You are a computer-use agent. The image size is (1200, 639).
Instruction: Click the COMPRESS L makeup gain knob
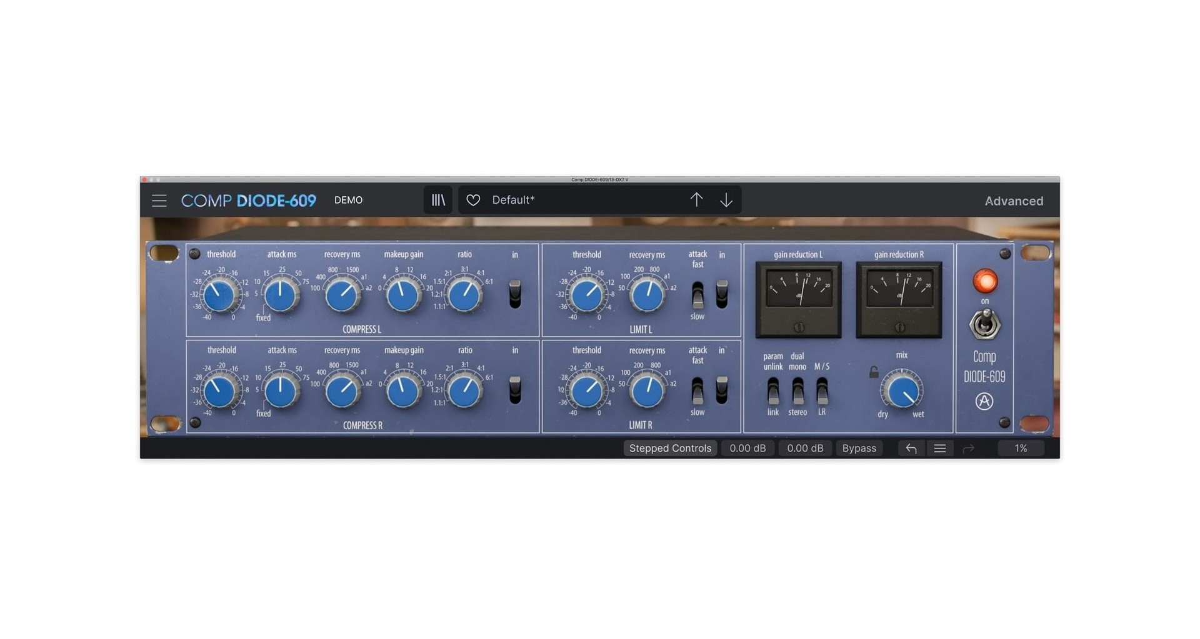coord(403,295)
